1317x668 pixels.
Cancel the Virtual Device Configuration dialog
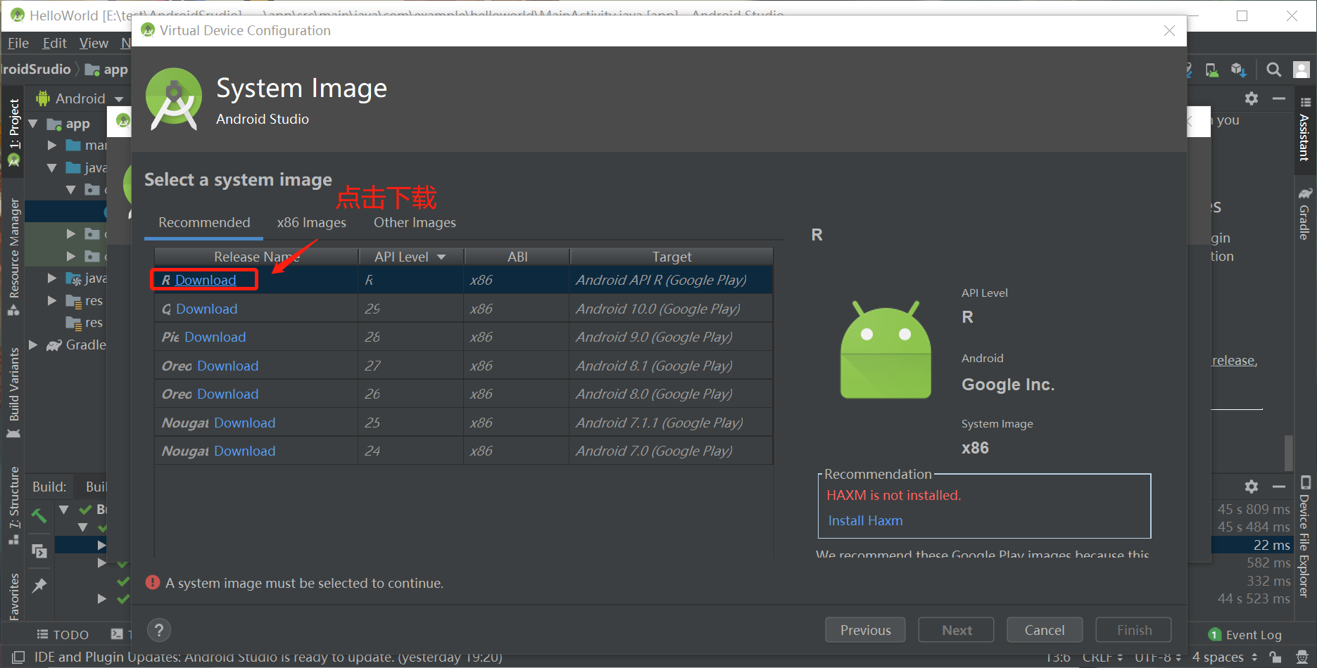(1045, 630)
